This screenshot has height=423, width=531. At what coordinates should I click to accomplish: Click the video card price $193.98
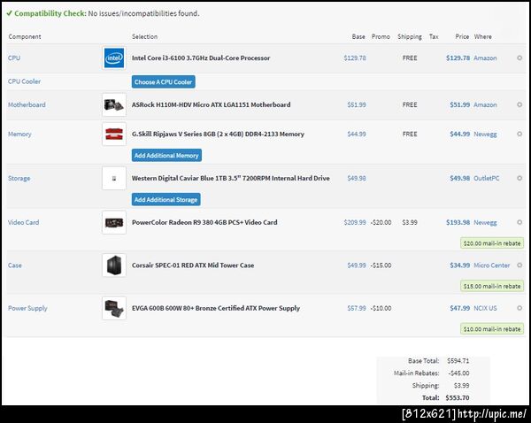(458, 222)
